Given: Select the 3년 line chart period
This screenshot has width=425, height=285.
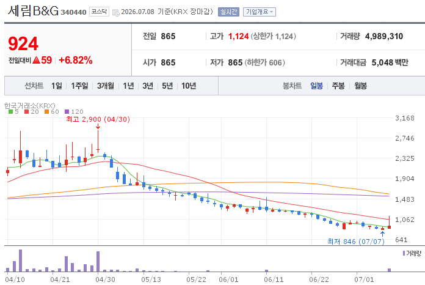Looking at the screenshot, I should [x=148, y=86].
